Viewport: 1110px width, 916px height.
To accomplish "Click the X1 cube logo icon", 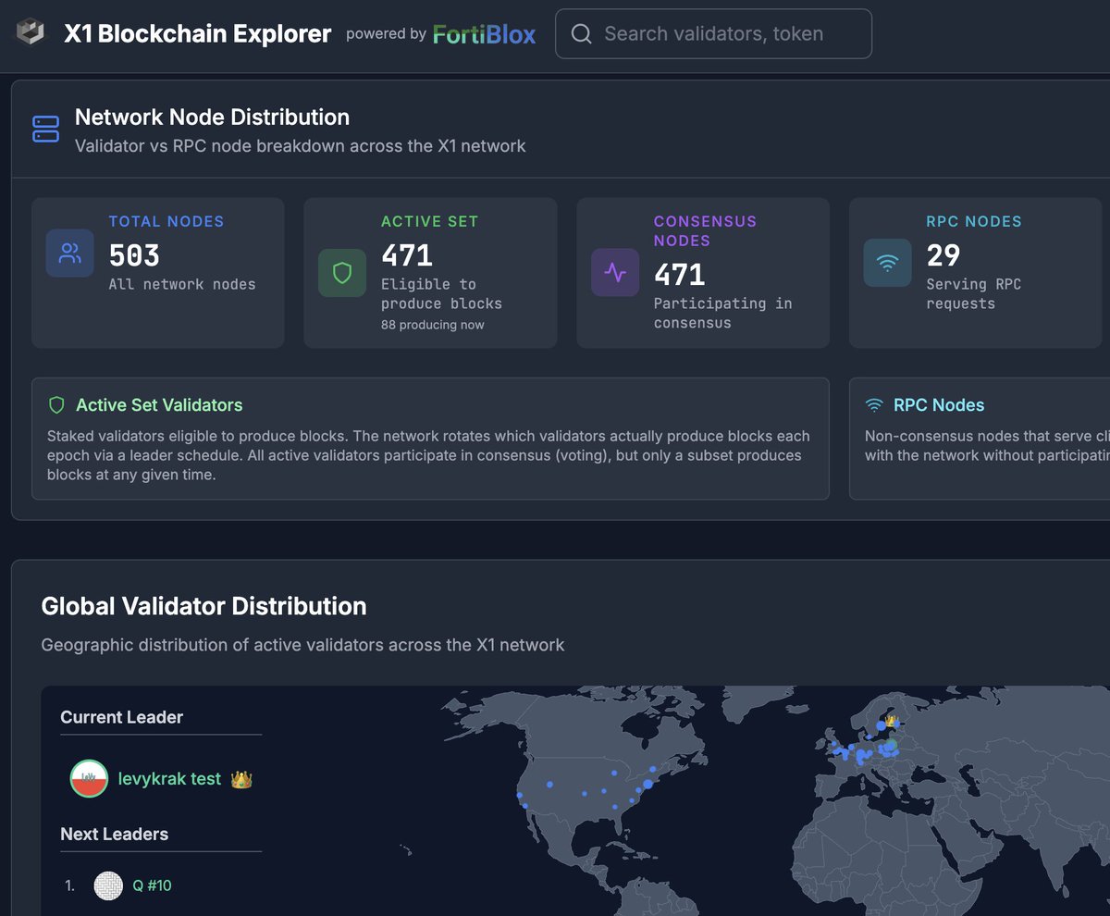I will tap(31, 33).
